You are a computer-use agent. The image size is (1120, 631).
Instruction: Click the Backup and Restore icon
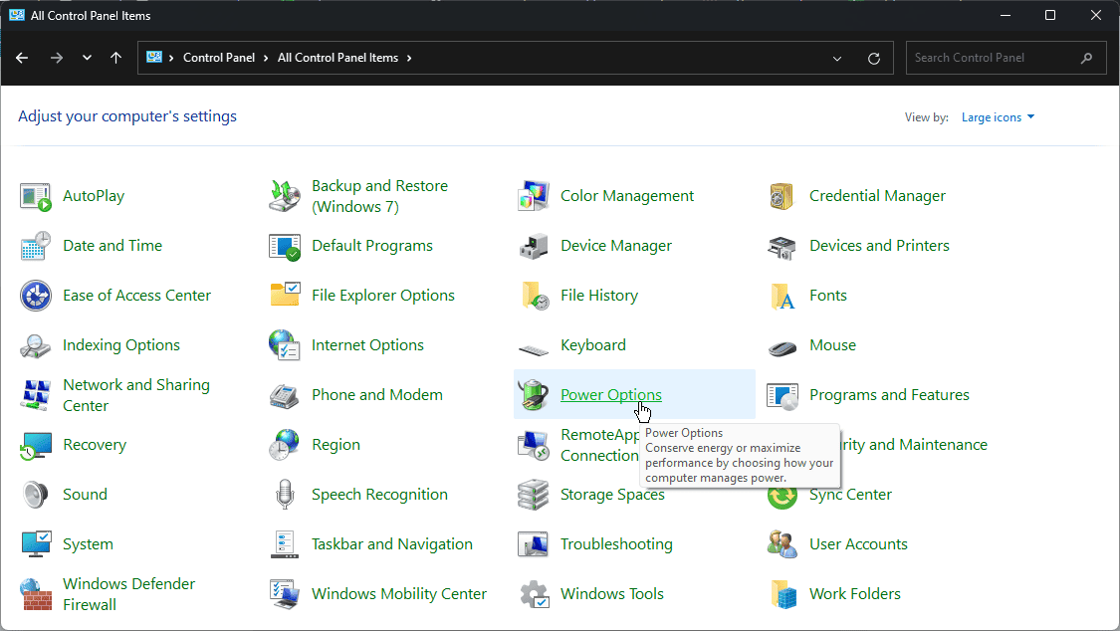pos(285,196)
